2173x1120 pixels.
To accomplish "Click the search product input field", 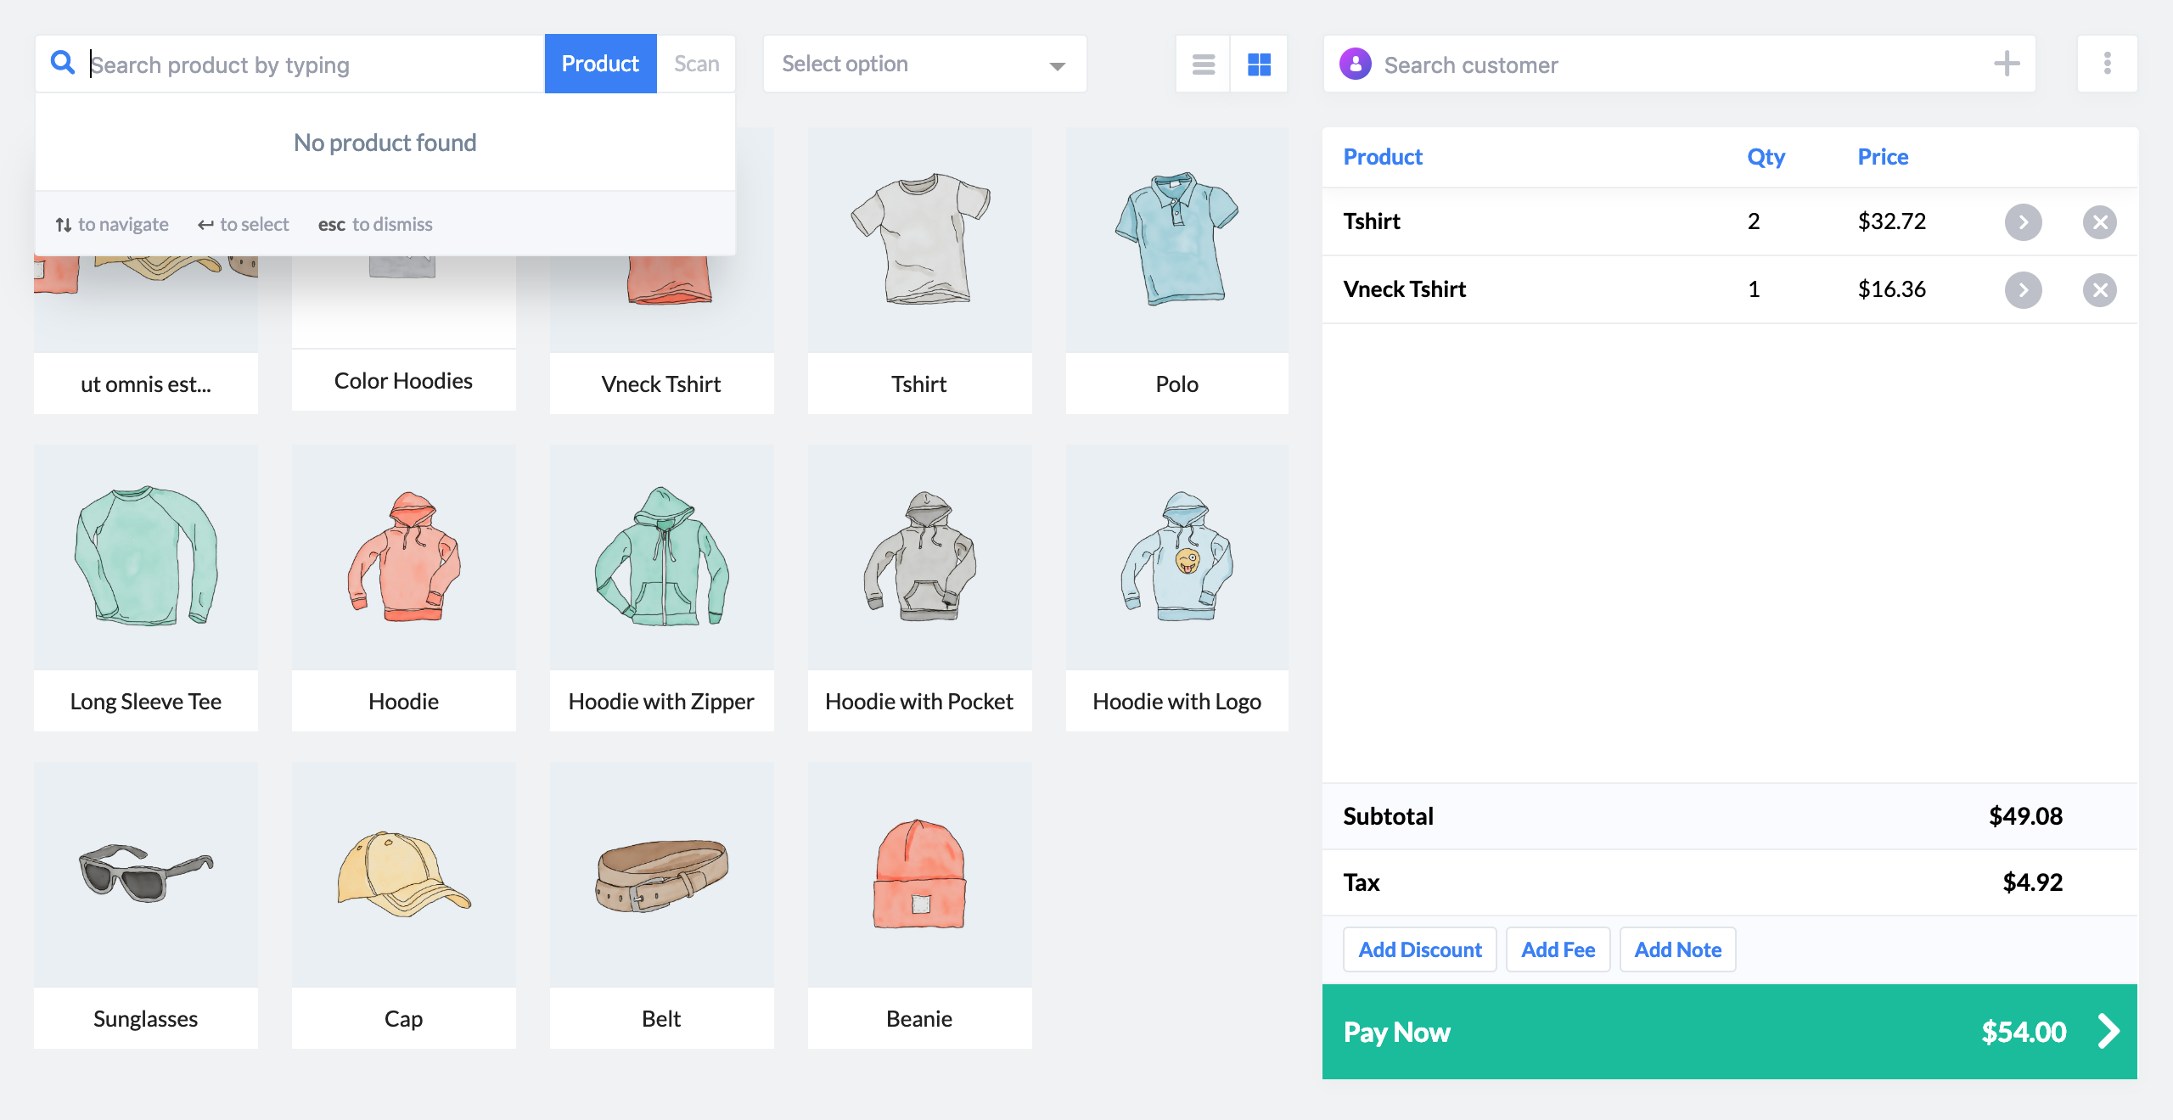I will click(307, 63).
